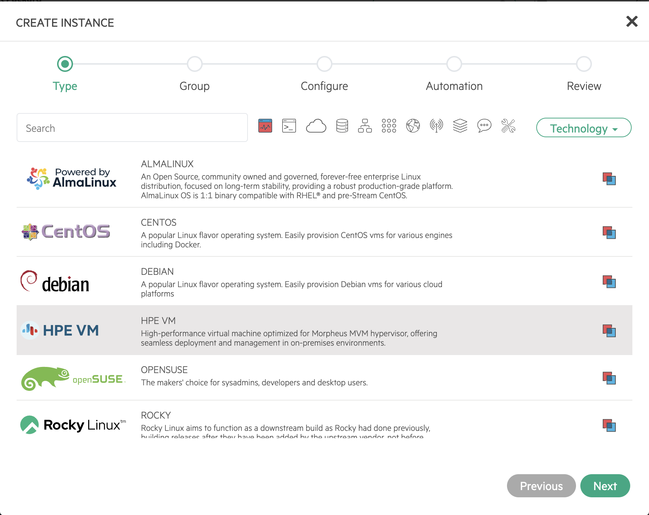Select the terminal prompt category filter icon
The image size is (649, 515).
pos(289,126)
